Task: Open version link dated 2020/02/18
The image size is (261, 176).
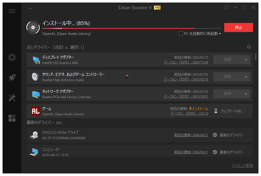Action: 186,79
